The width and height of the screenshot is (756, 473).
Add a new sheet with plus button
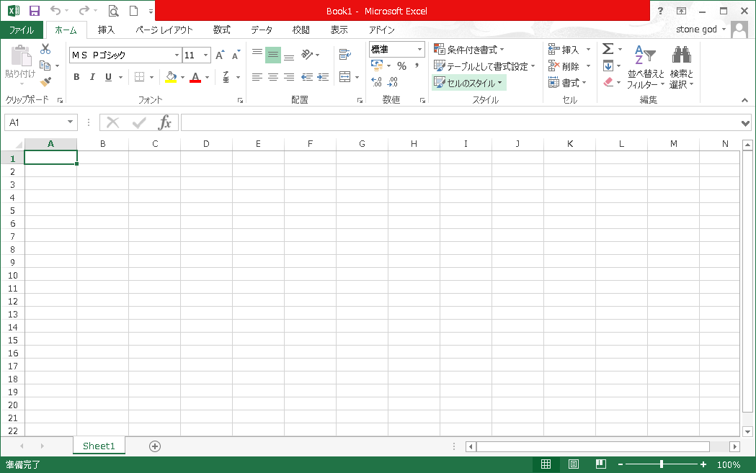155,446
